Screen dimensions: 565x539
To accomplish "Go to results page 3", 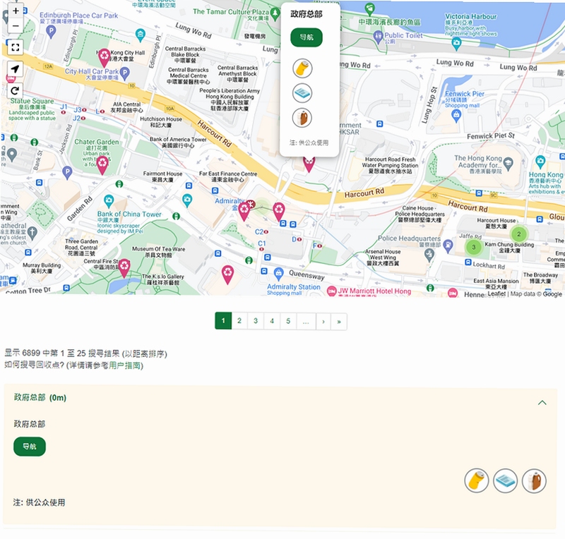I will point(256,321).
